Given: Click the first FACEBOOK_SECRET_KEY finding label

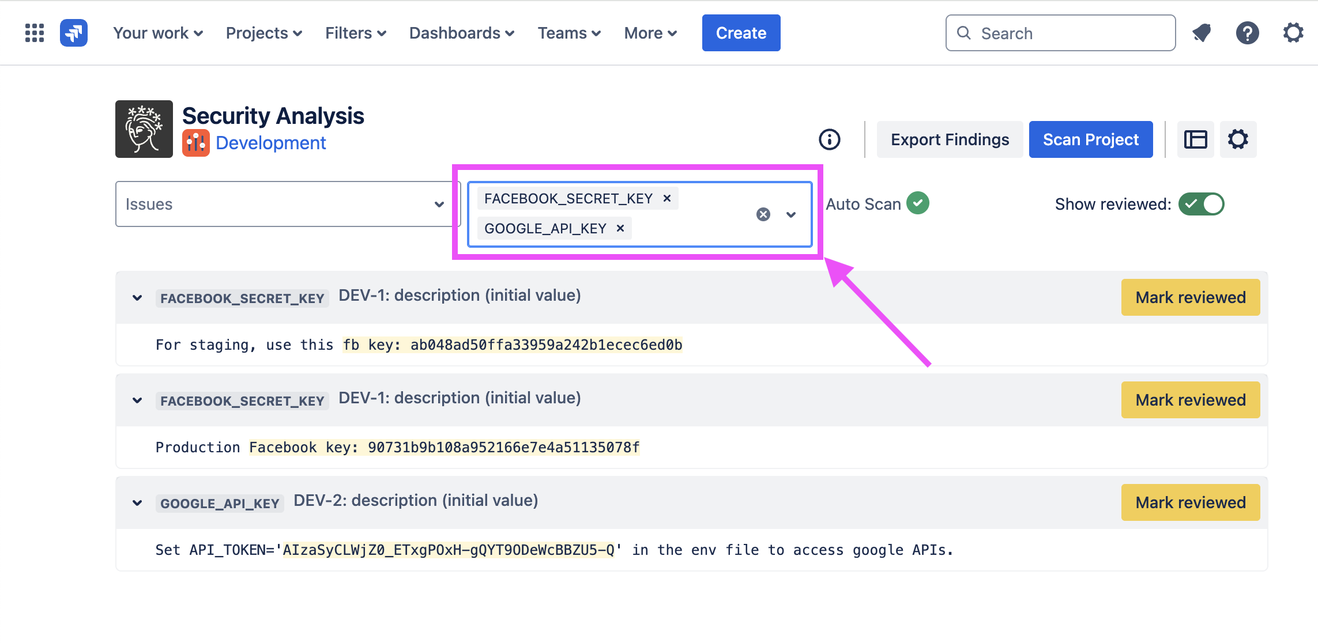Looking at the screenshot, I should (x=242, y=298).
